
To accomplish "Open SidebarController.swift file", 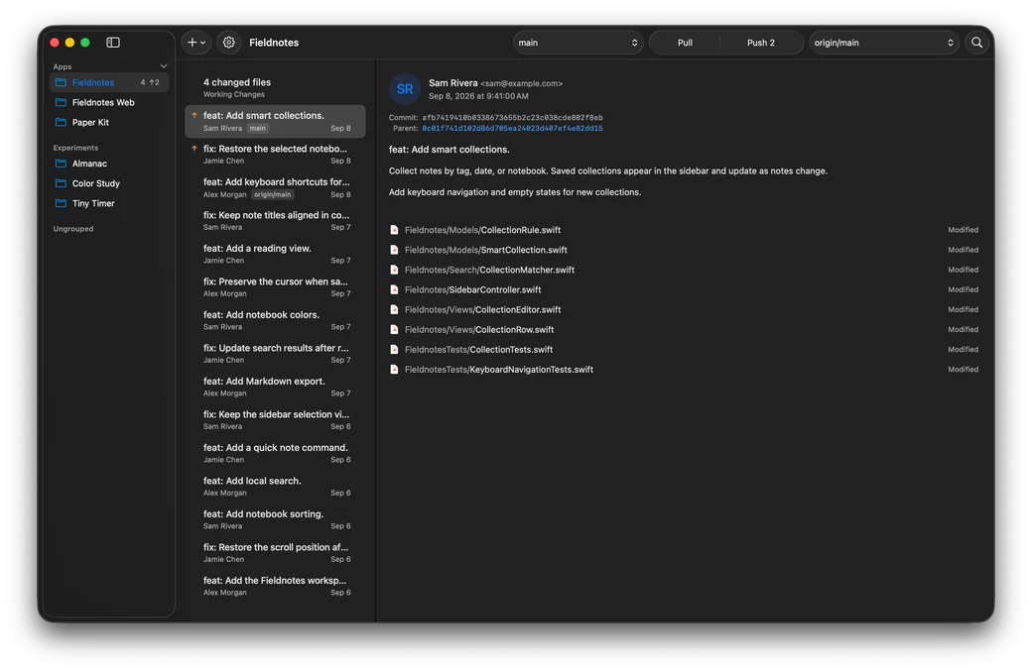I will pyautogui.click(x=684, y=289).
